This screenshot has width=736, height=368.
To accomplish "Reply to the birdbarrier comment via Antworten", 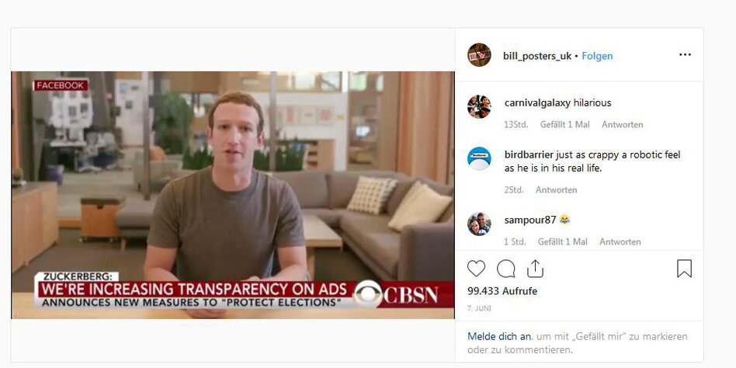I will click(556, 189).
